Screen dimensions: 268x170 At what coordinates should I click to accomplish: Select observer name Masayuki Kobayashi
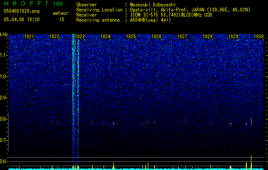point(153,5)
